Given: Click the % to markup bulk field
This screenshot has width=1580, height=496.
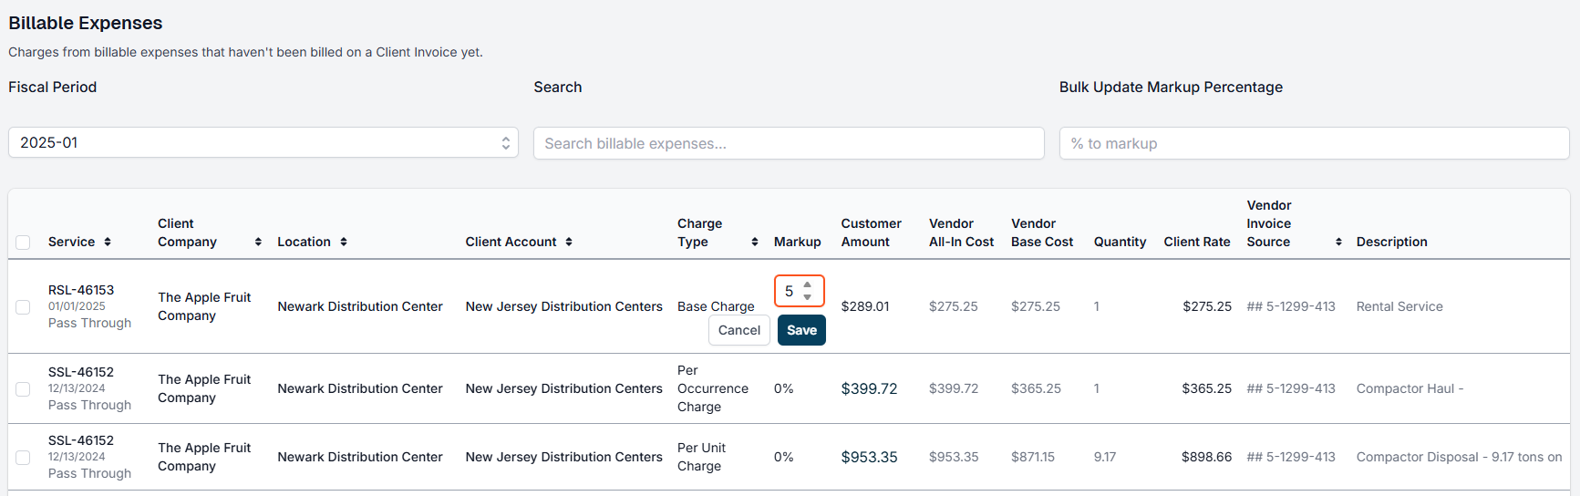Looking at the screenshot, I should click(1314, 143).
